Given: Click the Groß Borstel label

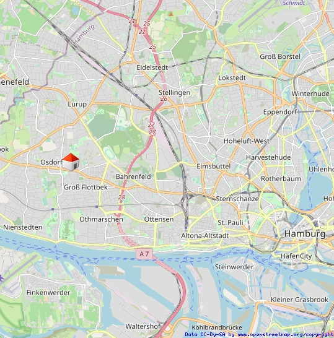Looking at the screenshot, I should 280,56.
